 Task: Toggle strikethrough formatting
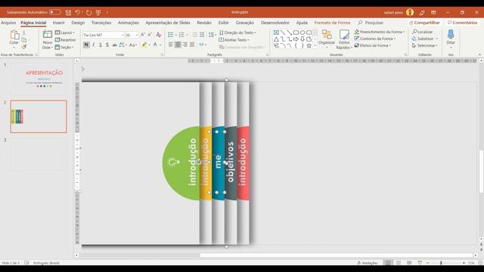point(114,45)
